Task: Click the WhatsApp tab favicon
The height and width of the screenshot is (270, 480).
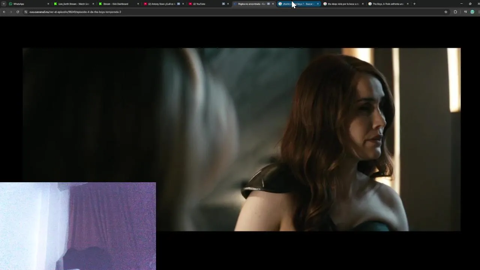Action: tap(10, 4)
